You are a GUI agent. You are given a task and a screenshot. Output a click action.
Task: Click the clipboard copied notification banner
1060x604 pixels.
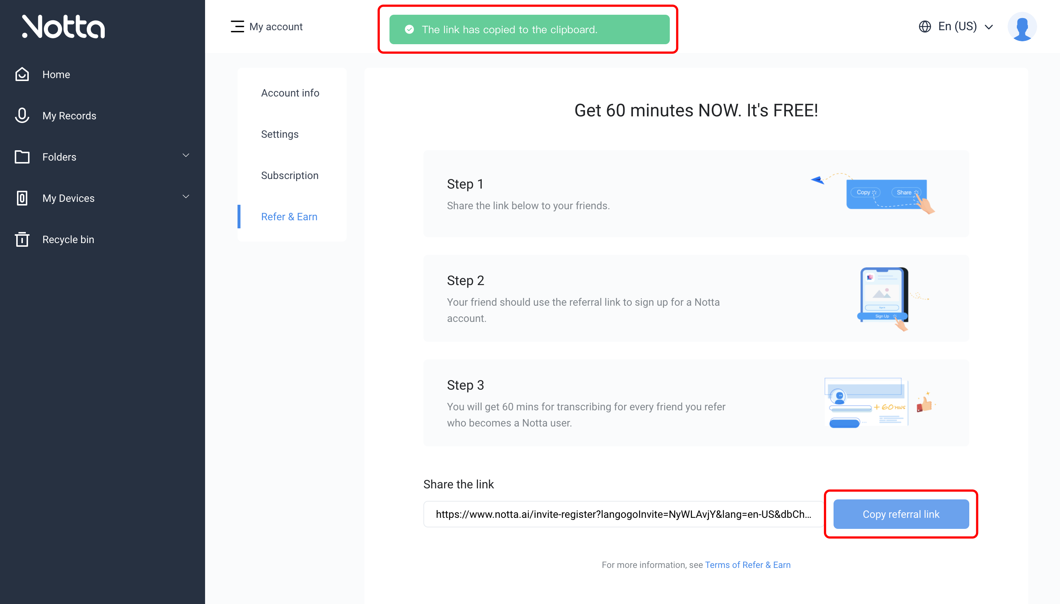coord(529,29)
